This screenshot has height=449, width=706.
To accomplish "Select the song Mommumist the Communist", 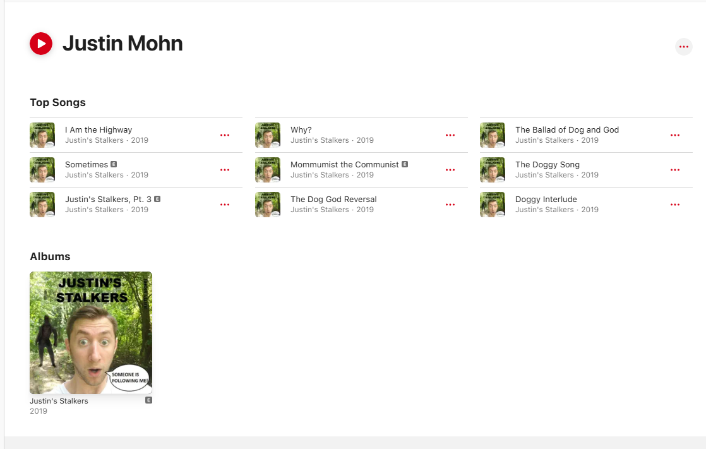I will pos(361,170).
